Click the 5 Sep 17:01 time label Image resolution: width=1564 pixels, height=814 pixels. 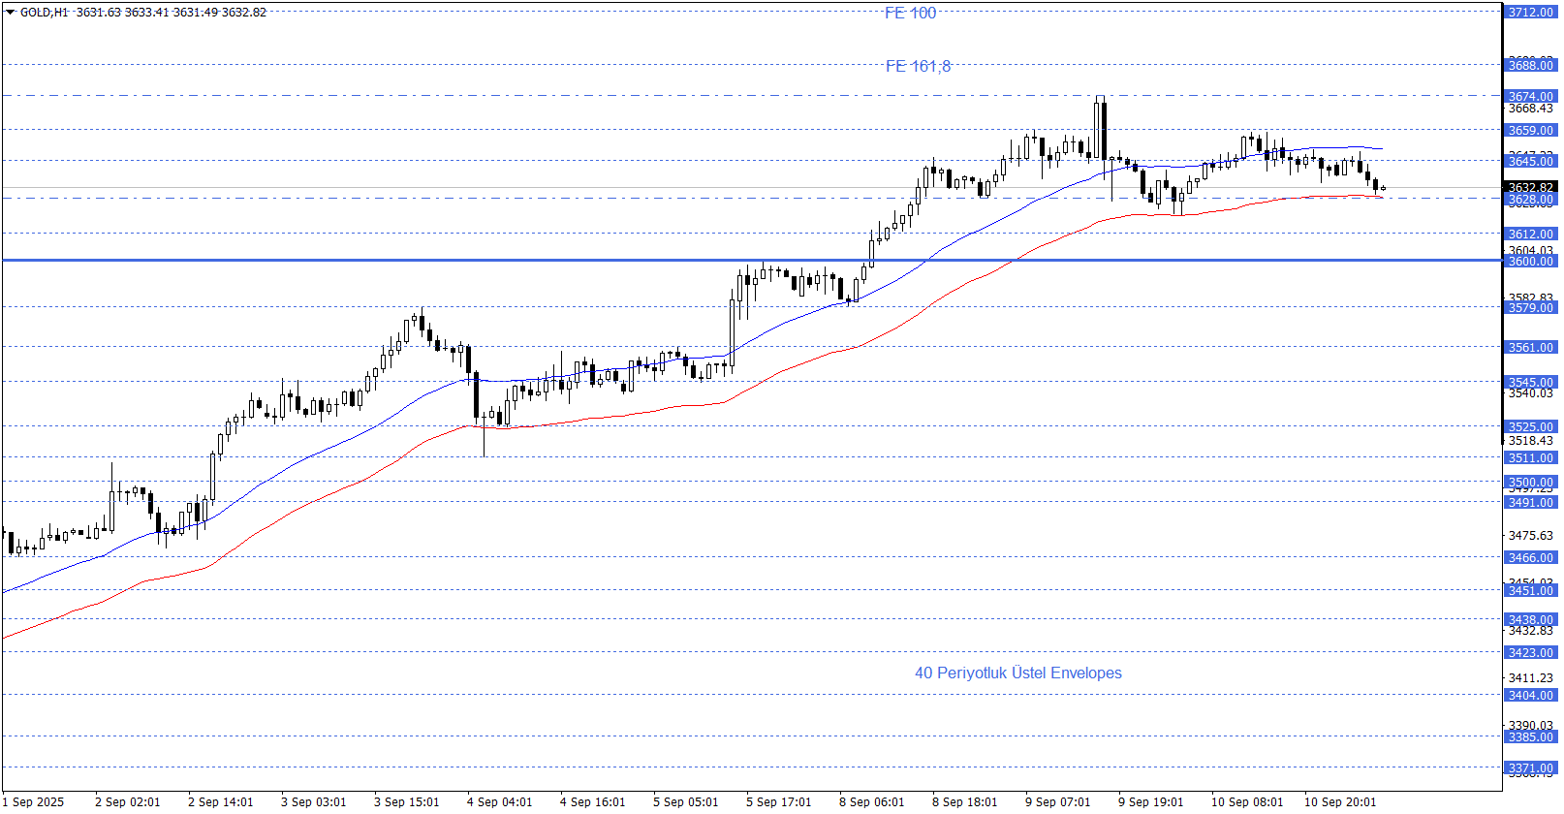coord(779,802)
